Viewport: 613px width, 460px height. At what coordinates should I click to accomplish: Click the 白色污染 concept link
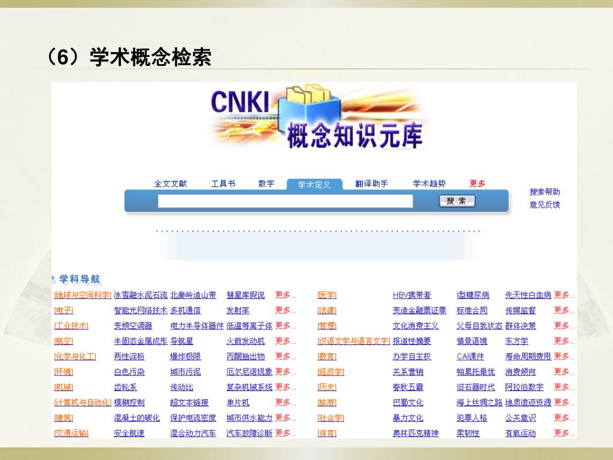pyautogui.click(x=129, y=372)
